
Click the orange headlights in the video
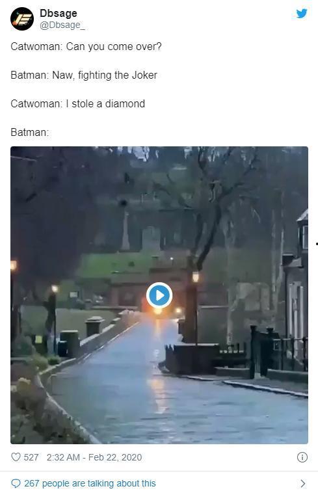[x=158, y=311]
